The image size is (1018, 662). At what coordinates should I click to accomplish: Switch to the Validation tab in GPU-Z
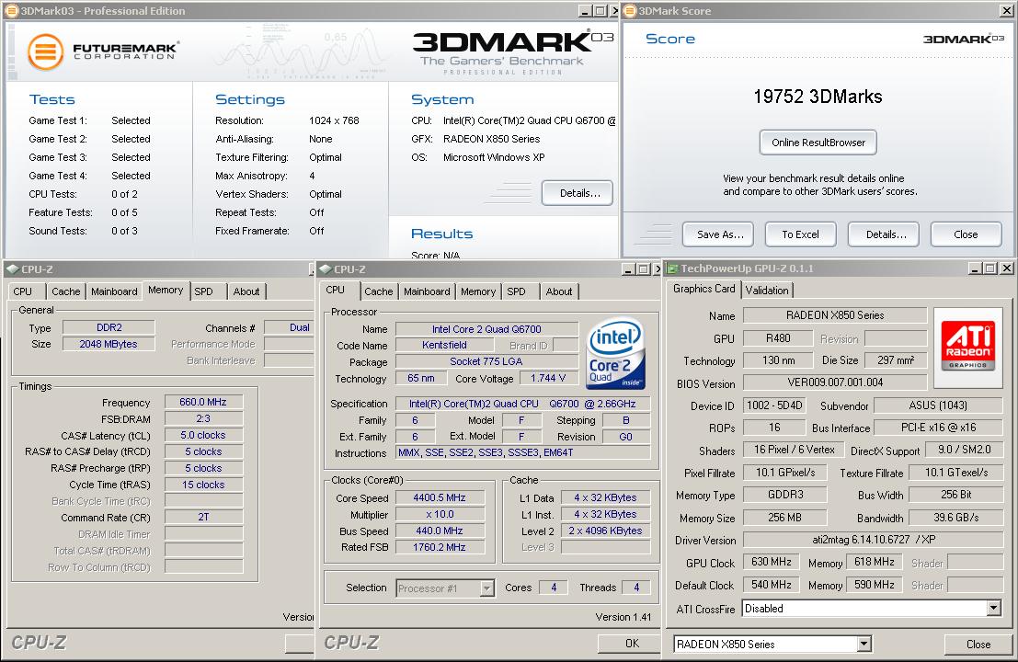click(767, 291)
